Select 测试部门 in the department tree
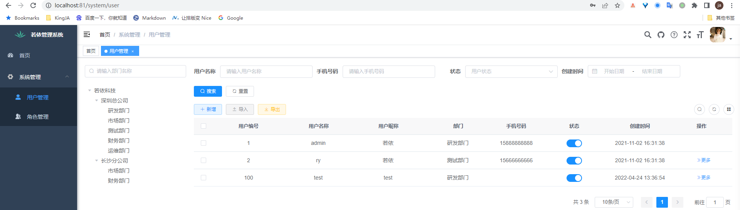Viewport: 740px width, 210px height. (119, 131)
